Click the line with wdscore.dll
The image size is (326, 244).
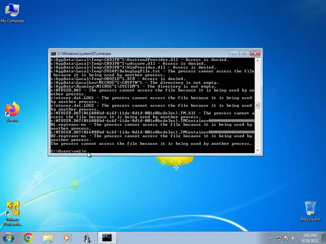point(128,64)
